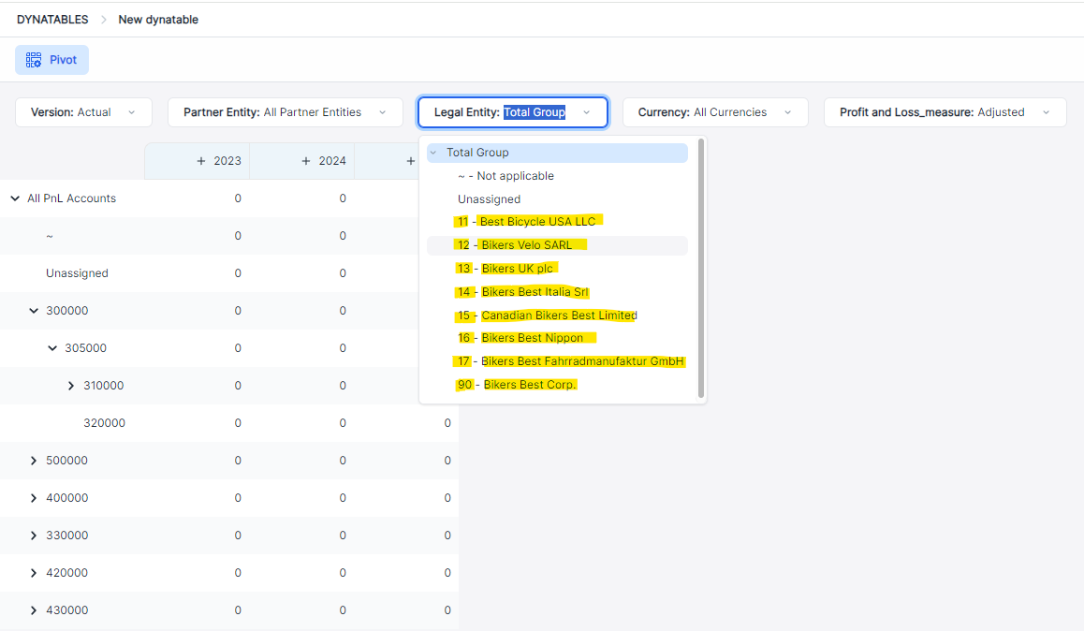Open Profit and Loss_measure dropdown

pyautogui.click(x=944, y=112)
